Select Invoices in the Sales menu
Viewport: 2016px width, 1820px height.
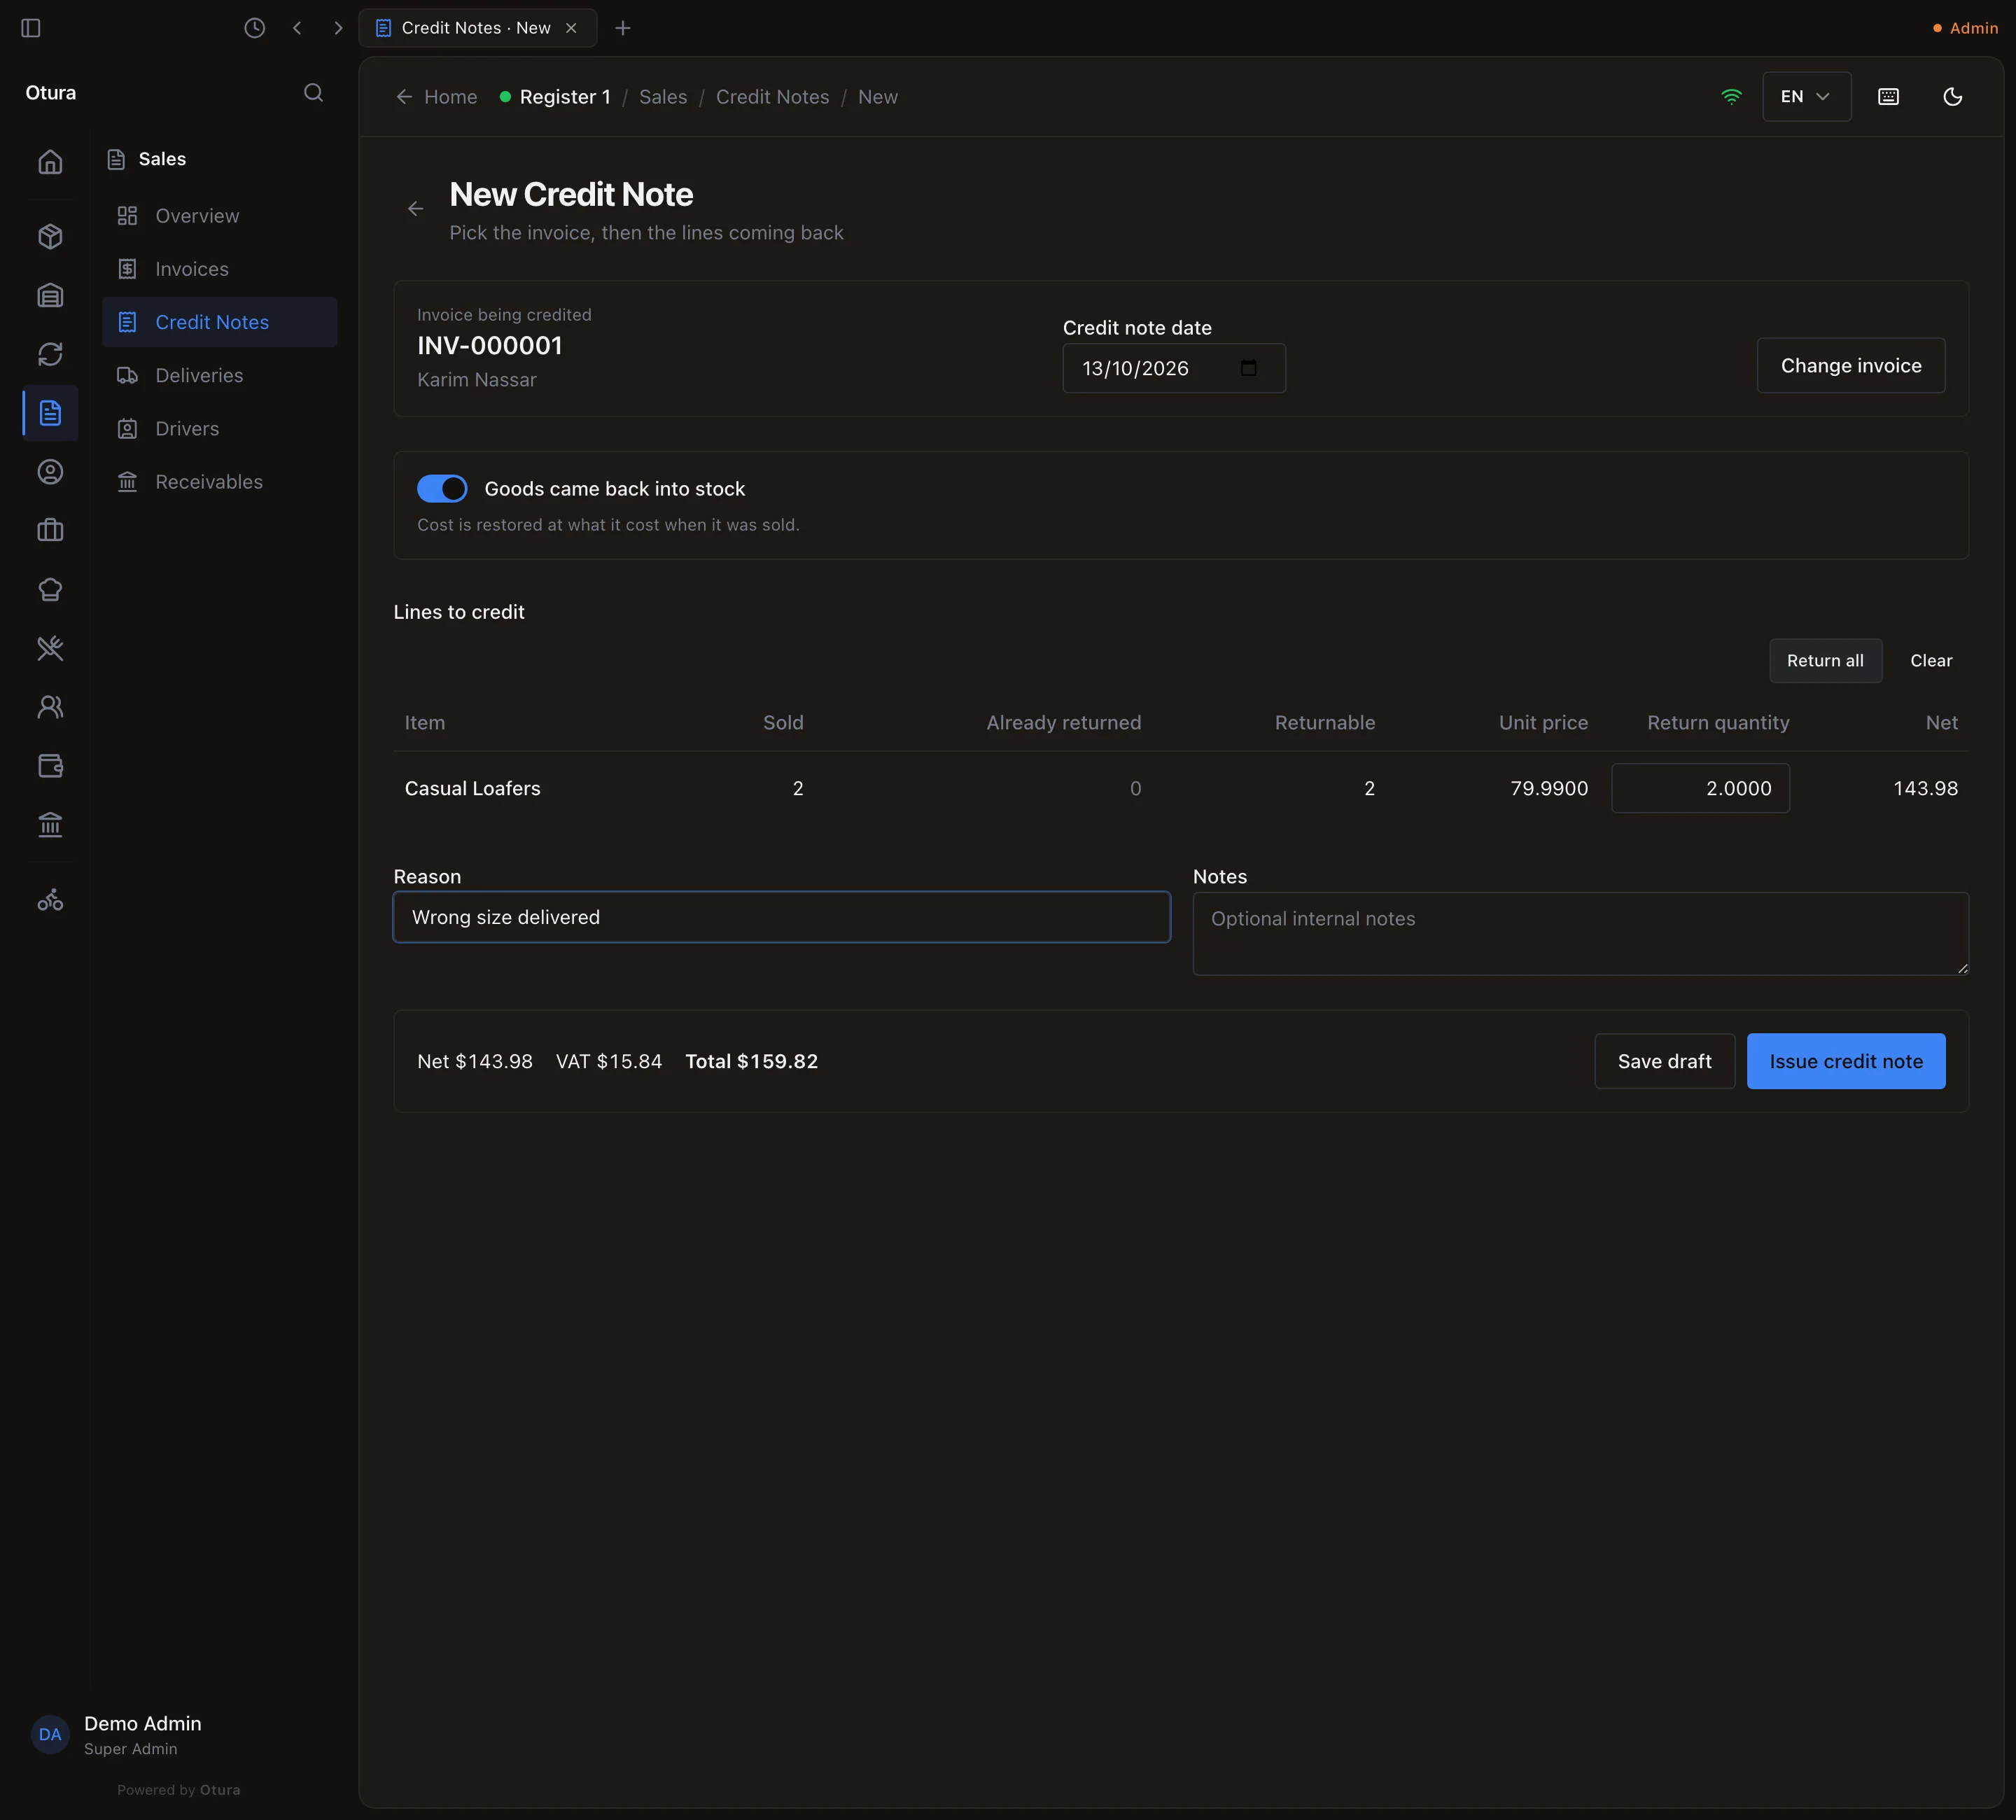coord(220,269)
